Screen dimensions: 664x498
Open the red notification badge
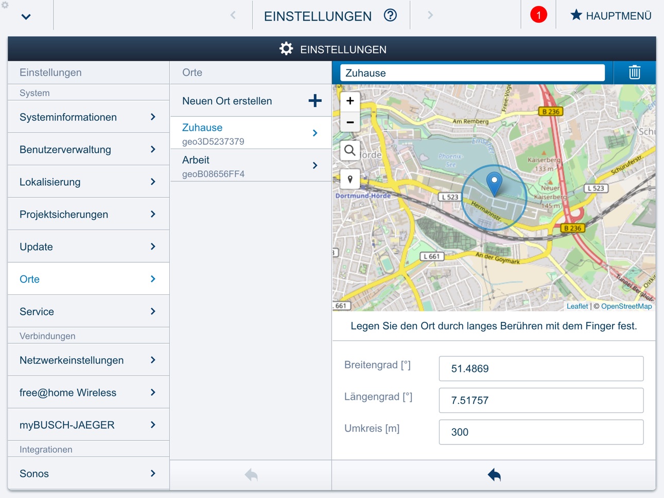coord(538,15)
